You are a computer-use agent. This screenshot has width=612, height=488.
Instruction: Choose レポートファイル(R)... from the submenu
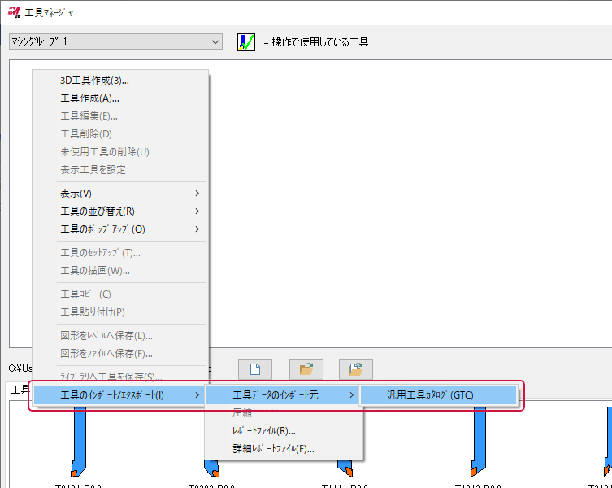click(x=263, y=431)
